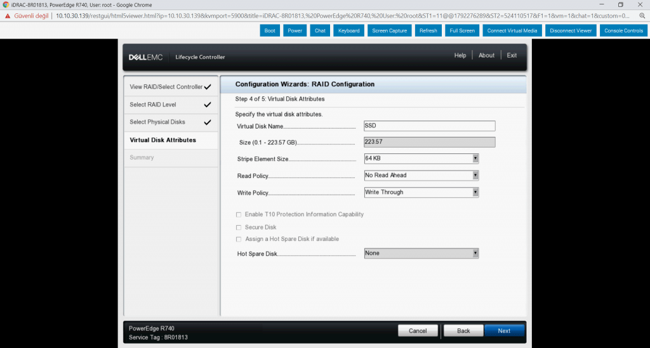Open the Write Policy dropdown
Screen dimensions: 650x348
click(x=421, y=193)
